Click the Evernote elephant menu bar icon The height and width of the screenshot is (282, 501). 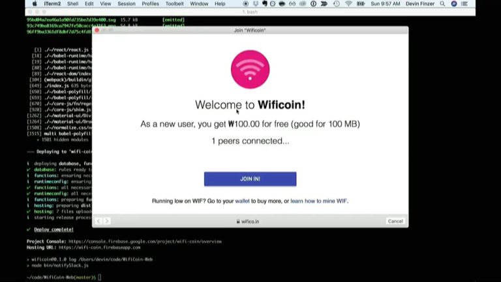coord(265,4)
